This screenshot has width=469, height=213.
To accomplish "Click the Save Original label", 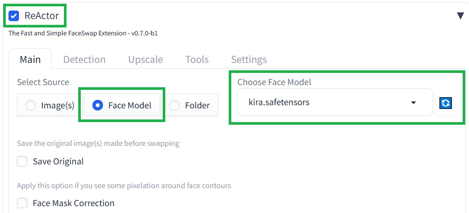I will pyautogui.click(x=58, y=162).
